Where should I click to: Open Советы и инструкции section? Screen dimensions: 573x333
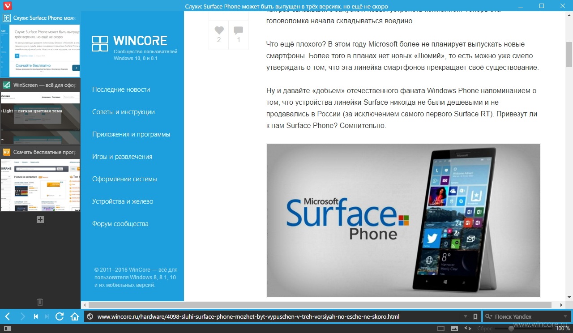(124, 112)
